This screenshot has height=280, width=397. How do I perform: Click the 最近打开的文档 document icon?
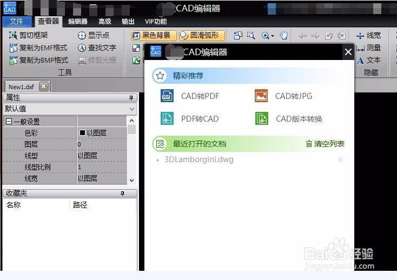(160, 144)
